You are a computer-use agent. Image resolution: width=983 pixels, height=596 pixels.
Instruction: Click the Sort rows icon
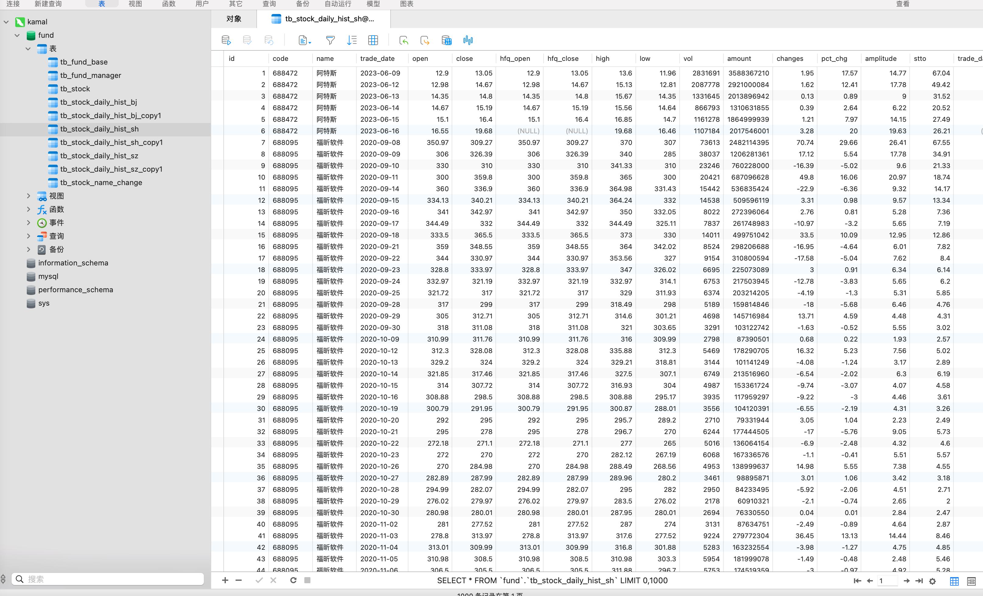pyautogui.click(x=352, y=40)
